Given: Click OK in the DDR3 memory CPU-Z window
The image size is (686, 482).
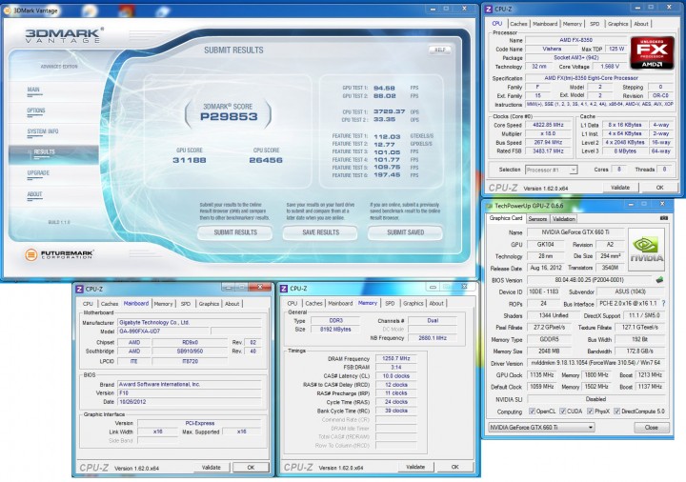Looking at the screenshot, I should click(455, 467).
